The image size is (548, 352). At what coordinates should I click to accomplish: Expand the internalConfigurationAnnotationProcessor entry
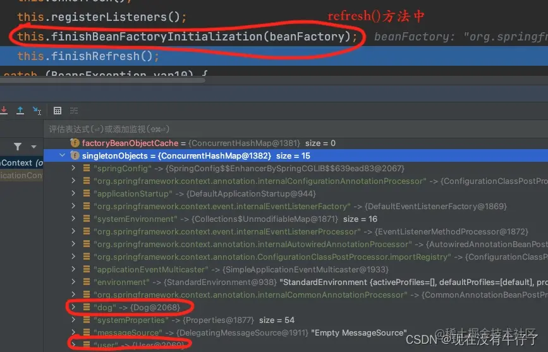[73, 181]
